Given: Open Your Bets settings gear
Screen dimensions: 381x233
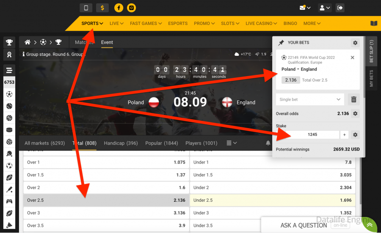Looking at the screenshot, I should pos(355,43).
